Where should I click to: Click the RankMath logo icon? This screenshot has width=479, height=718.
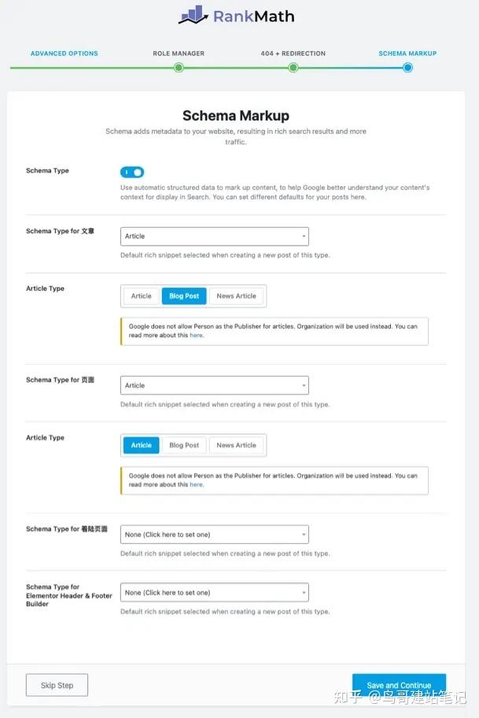click(x=193, y=15)
